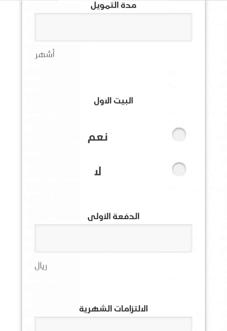Click the أشهر unit text

click(45, 54)
